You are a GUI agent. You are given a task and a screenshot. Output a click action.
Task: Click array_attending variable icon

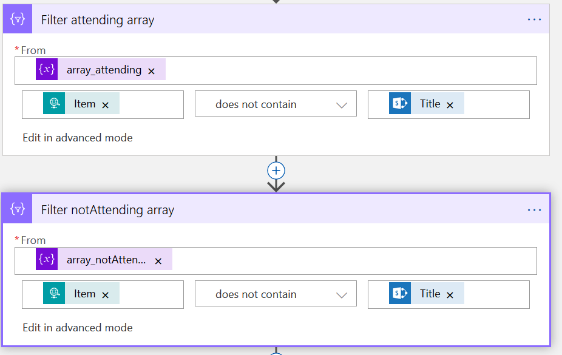coord(47,70)
